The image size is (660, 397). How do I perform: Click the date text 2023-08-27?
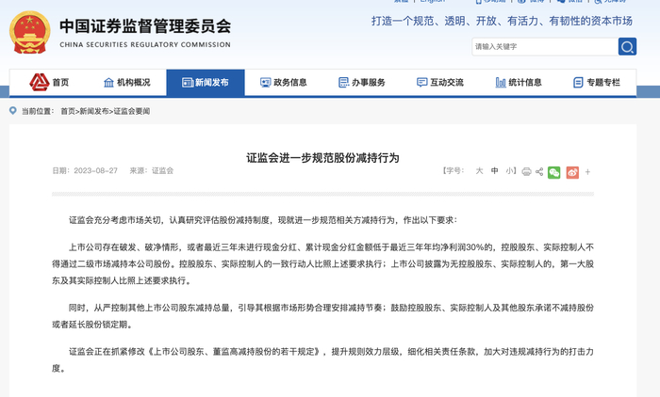pyautogui.click(x=95, y=170)
